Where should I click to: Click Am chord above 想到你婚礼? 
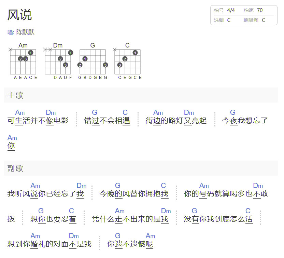(x=35, y=236)
